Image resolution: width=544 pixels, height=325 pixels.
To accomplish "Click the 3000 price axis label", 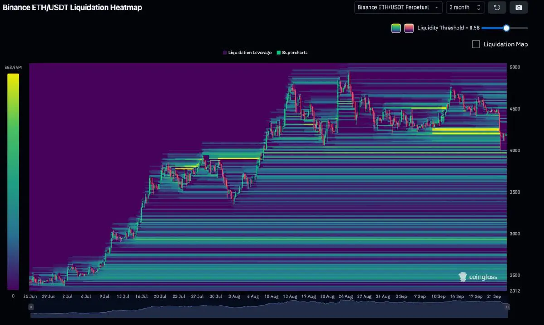I will pyautogui.click(x=515, y=234).
